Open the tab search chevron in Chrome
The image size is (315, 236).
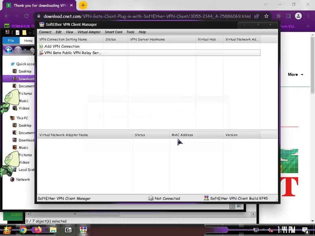pos(265,4)
